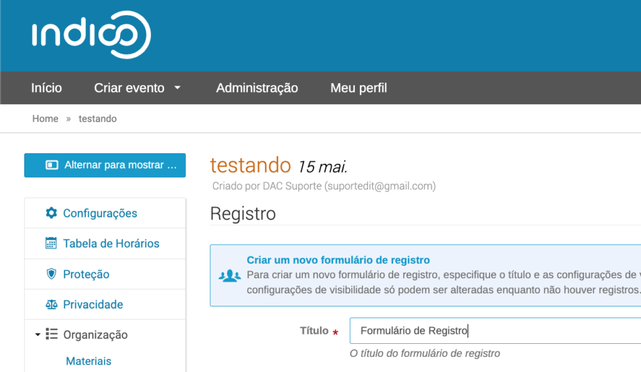This screenshot has height=372, width=641.
Task: Go to Administração
Action: (x=257, y=88)
